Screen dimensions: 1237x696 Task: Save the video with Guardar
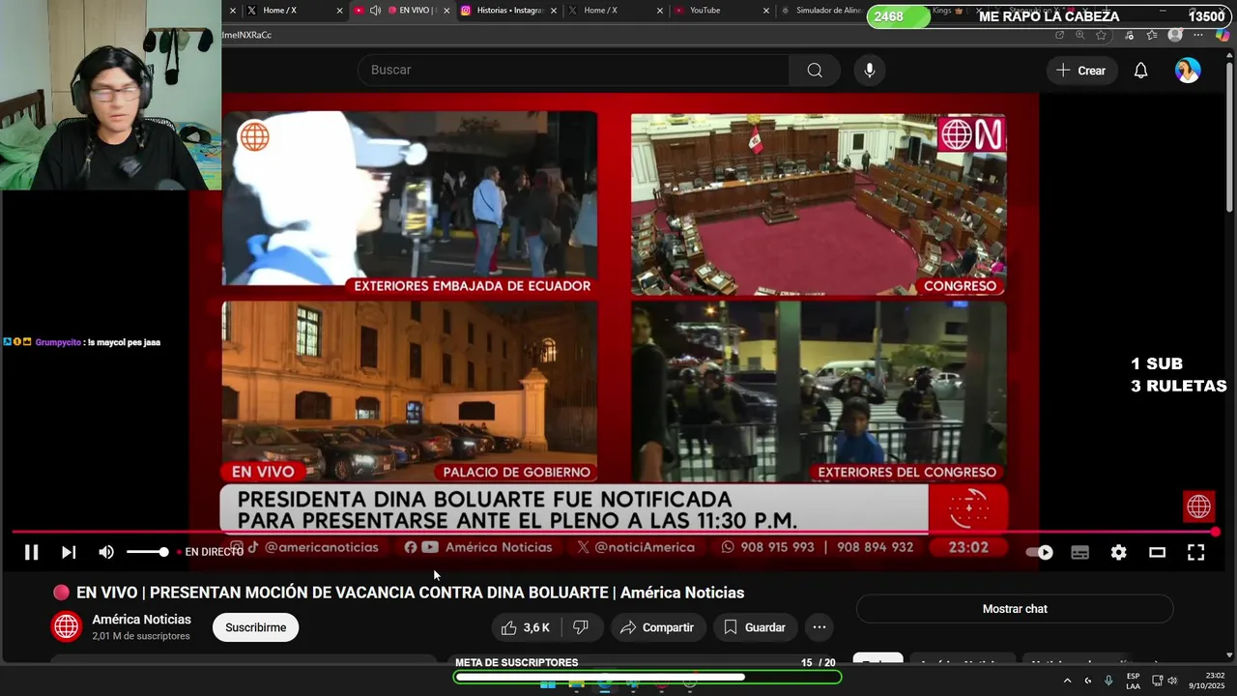pyautogui.click(x=755, y=627)
